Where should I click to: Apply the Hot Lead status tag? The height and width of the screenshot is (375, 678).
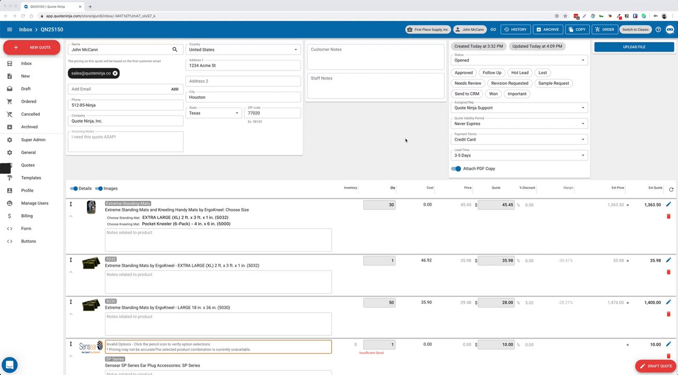point(520,73)
